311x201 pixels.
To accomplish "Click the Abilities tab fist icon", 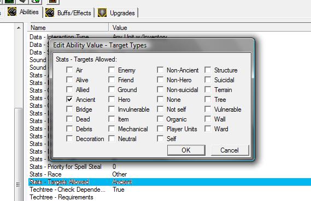I will (12, 12).
